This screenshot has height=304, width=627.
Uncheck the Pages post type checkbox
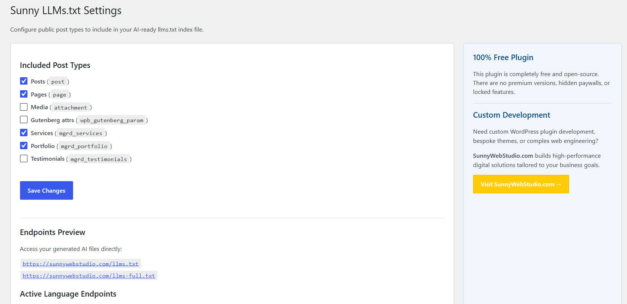[24, 94]
